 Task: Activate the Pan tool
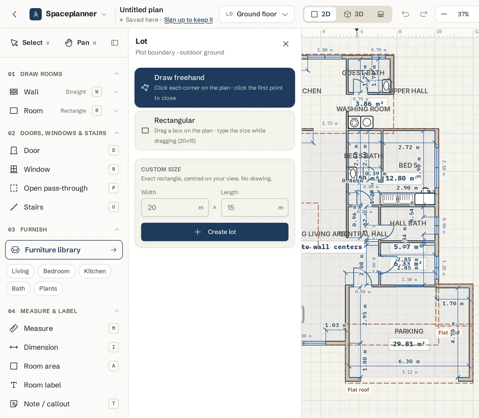click(x=81, y=43)
